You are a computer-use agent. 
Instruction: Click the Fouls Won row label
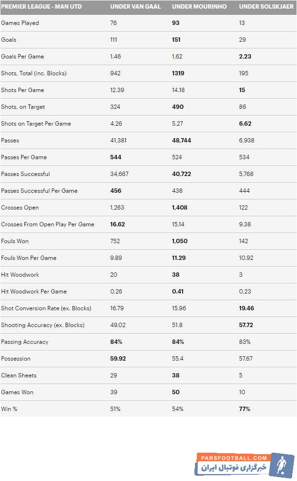15,241
